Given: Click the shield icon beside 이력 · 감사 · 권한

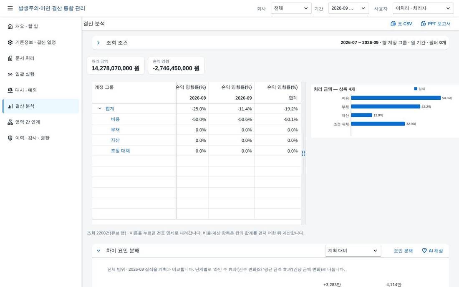Looking at the screenshot, I should [10, 138].
